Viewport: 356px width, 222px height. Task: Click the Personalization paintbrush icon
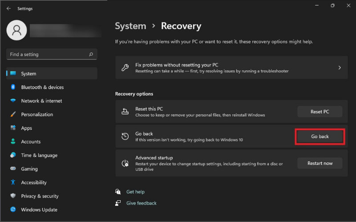(13, 114)
